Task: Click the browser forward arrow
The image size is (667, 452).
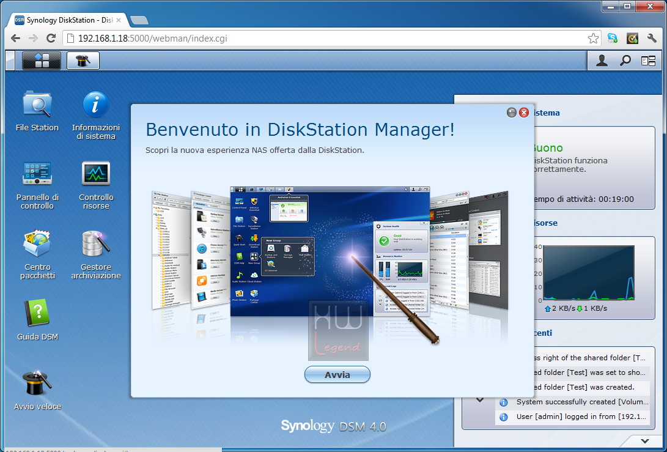Action: pos(33,39)
